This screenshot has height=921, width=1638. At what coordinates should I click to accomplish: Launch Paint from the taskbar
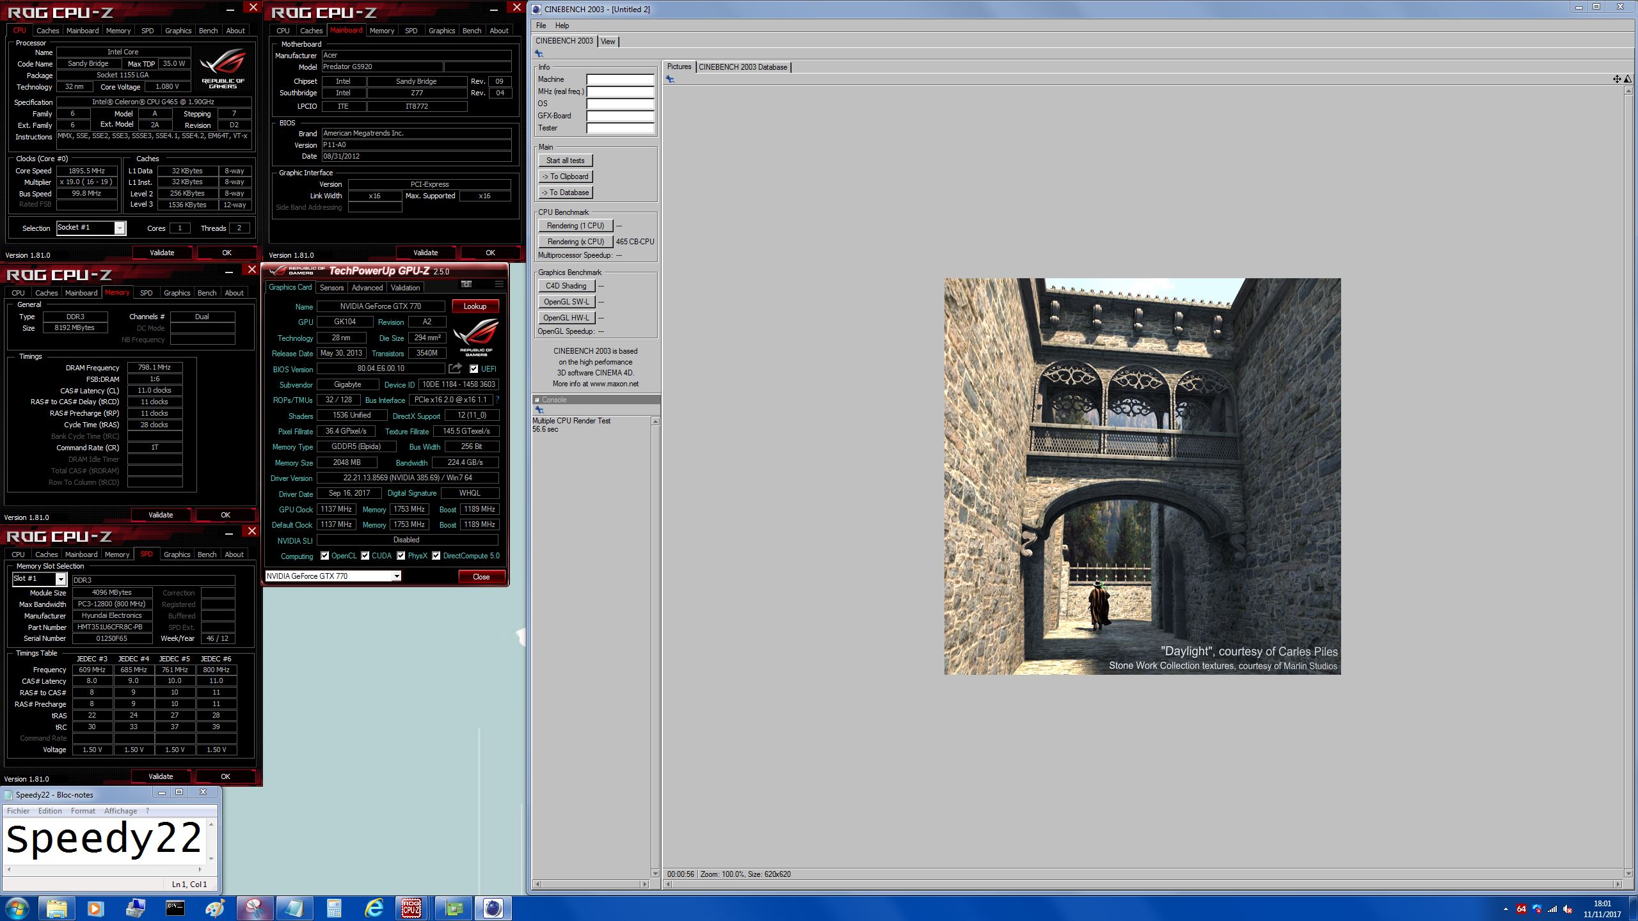(x=215, y=908)
